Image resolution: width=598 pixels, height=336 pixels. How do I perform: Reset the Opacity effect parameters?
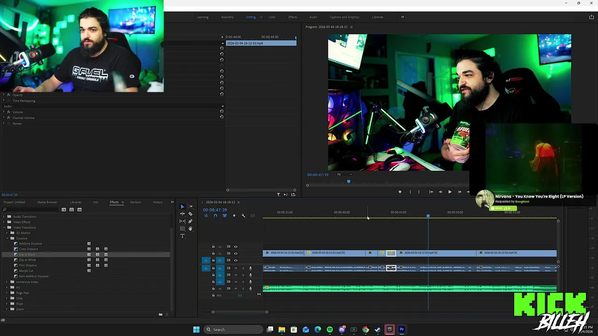(x=221, y=94)
